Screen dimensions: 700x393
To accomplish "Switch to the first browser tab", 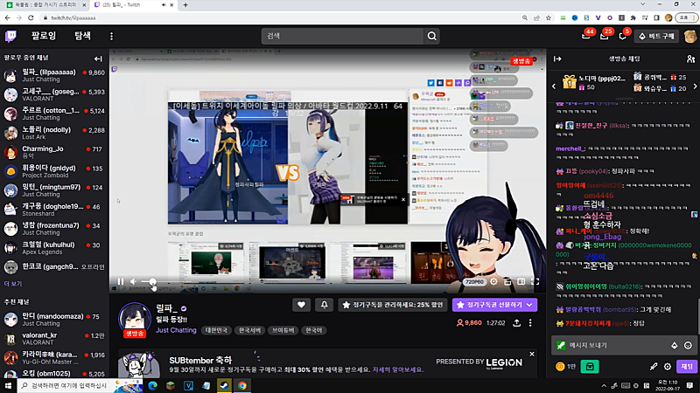I will [x=45, y=5].
